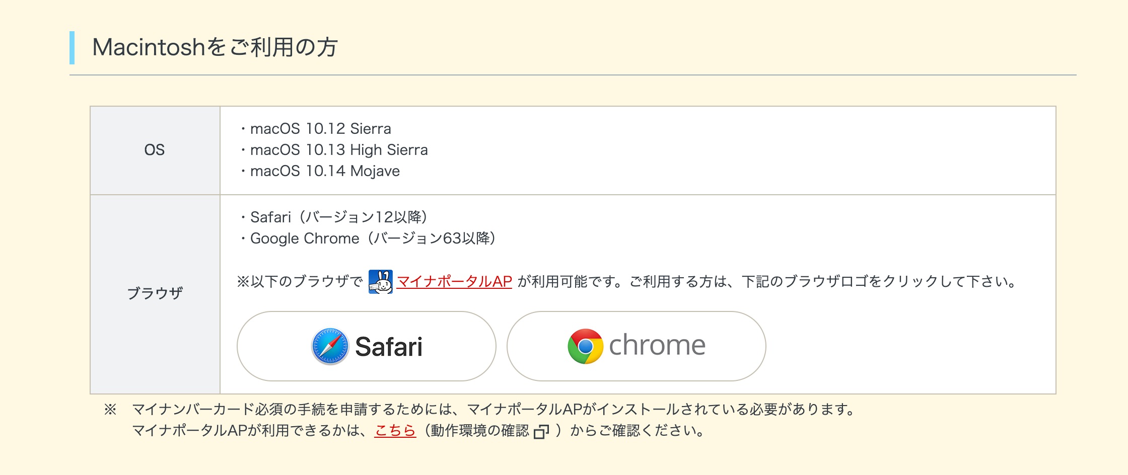Click the macOS 10.13 High Sierra line

334,150
